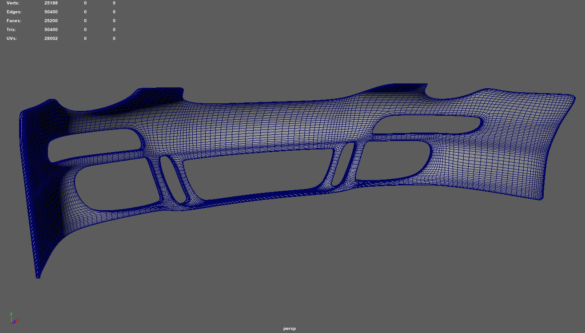
Task: Click the UVs: label in HUD
Action: click(12, 39)
